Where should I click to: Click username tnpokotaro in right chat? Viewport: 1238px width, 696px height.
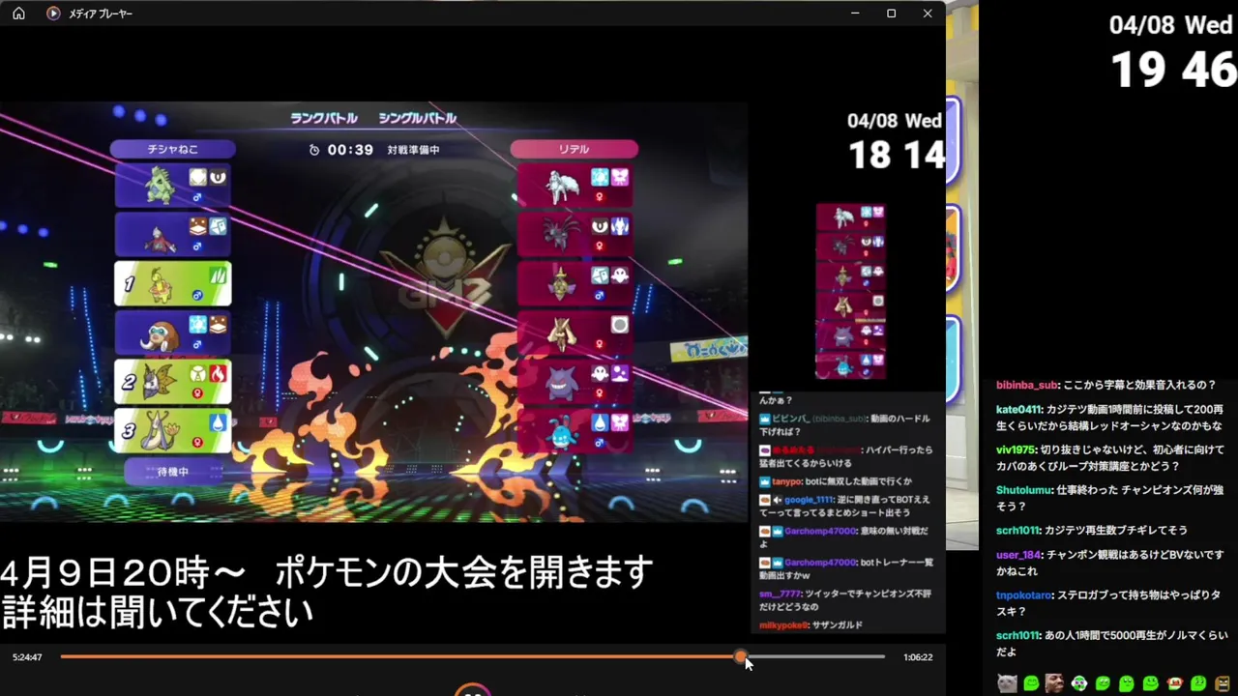coord(1023,595)
